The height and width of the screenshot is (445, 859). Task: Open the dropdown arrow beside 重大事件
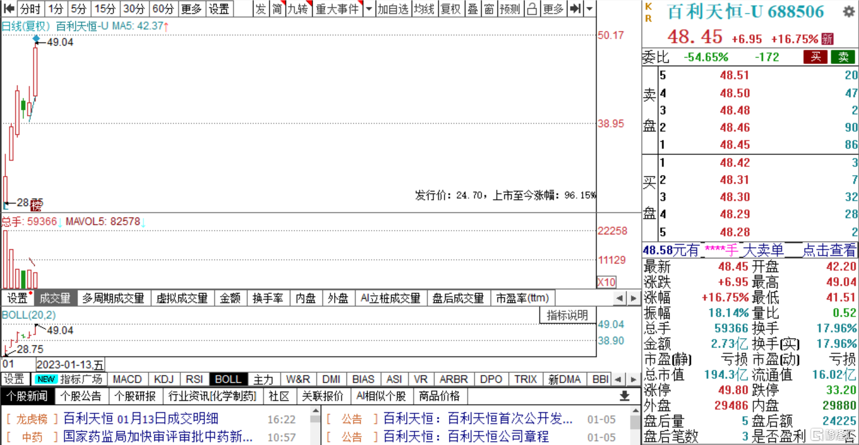coord(369,9)
